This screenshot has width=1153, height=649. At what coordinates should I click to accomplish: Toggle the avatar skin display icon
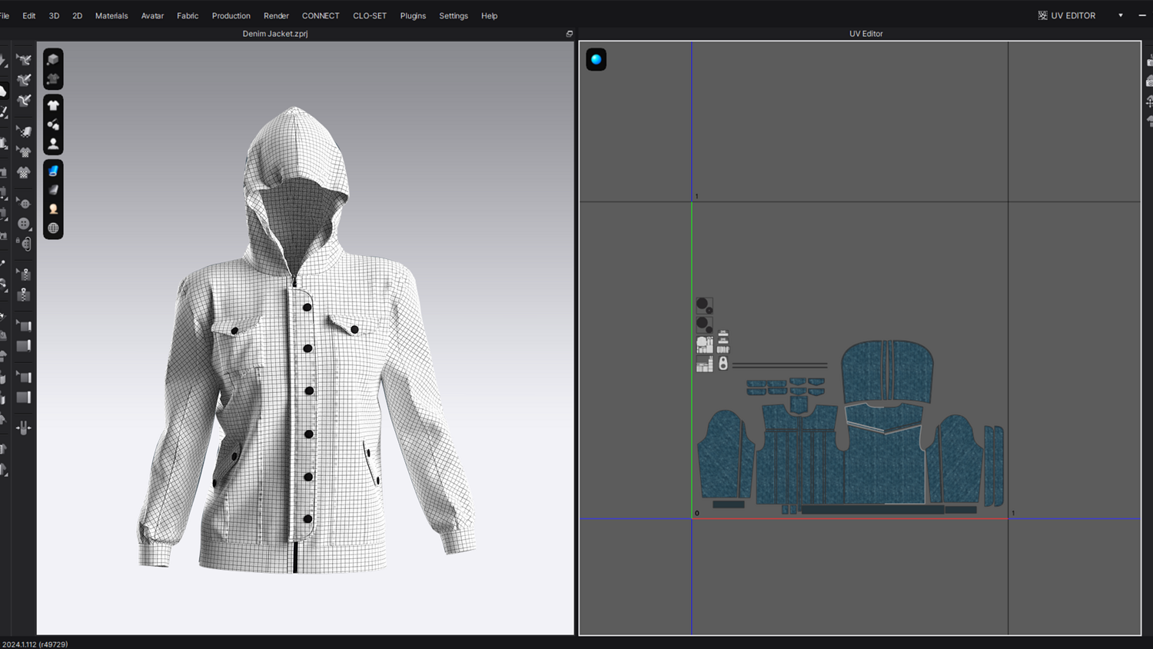pyautogui.click(x=53, y=209)
